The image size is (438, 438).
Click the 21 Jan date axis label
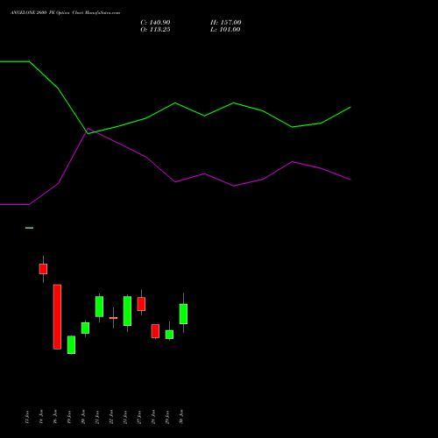tap(97, 417)
